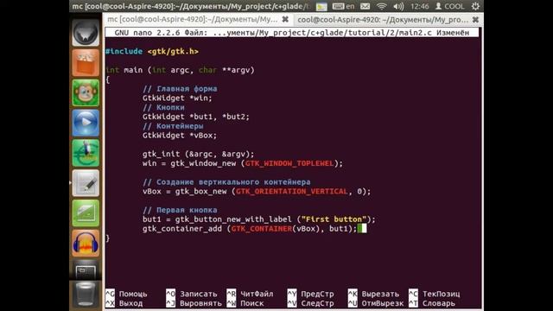
Task: Click '^C ТекПозиц' cursor position shortcut
Action: pyautogui.click(x=435, y=294)
